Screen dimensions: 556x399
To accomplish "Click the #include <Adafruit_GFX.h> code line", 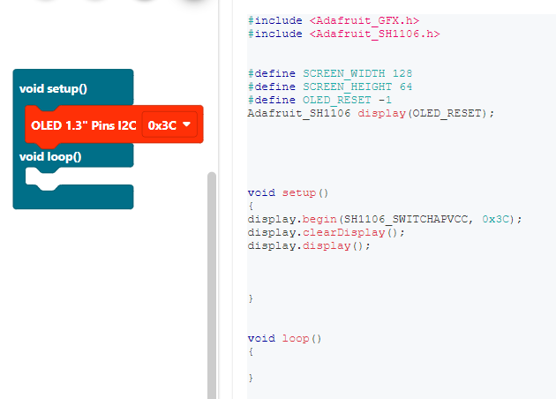I will (334, 20).
